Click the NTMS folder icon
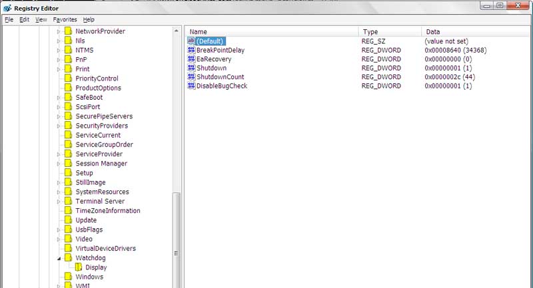The width and height of the screenshot is (533, 288). pyautogui.click(x=69, y=50)
